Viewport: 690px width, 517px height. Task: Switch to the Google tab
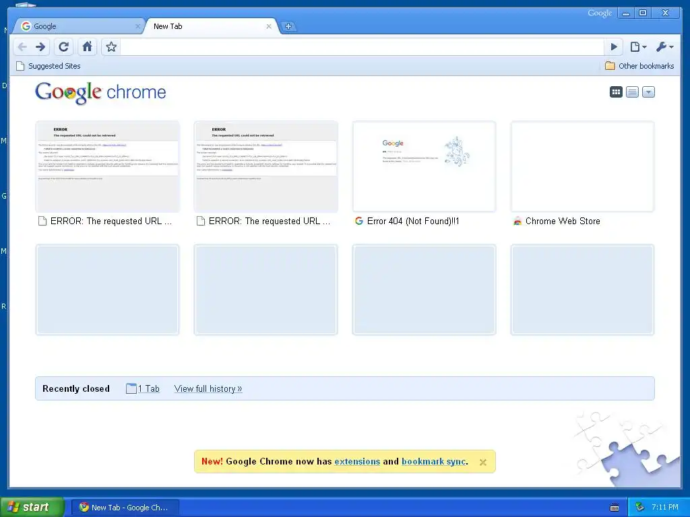coord(78,26)
